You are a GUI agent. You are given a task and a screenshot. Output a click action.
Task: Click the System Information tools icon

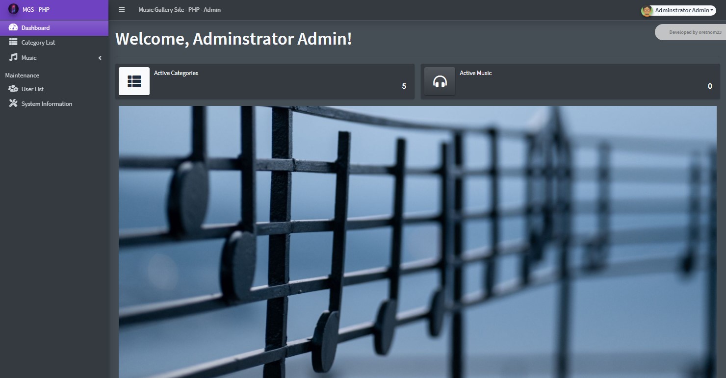coord(13,103)
